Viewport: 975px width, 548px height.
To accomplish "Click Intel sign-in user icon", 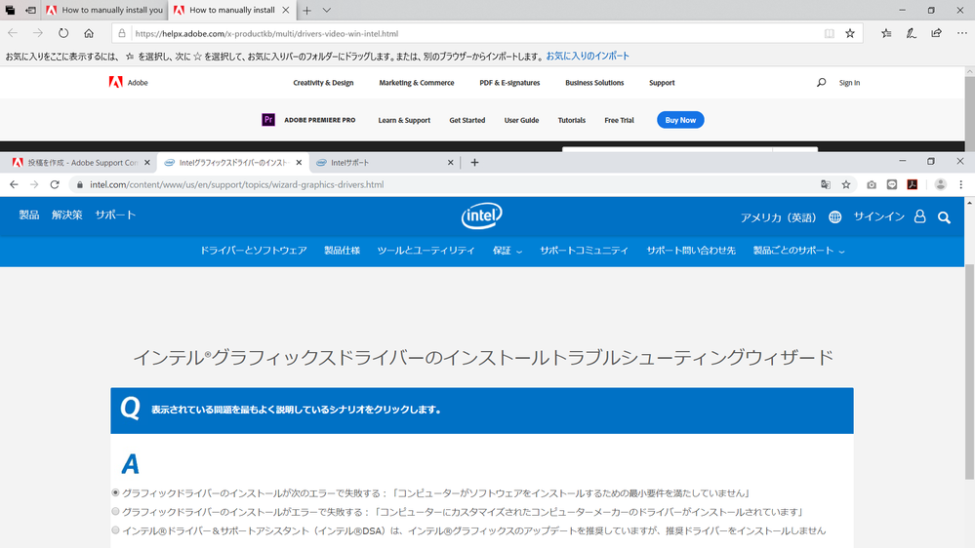I will (x=919, y=216).
